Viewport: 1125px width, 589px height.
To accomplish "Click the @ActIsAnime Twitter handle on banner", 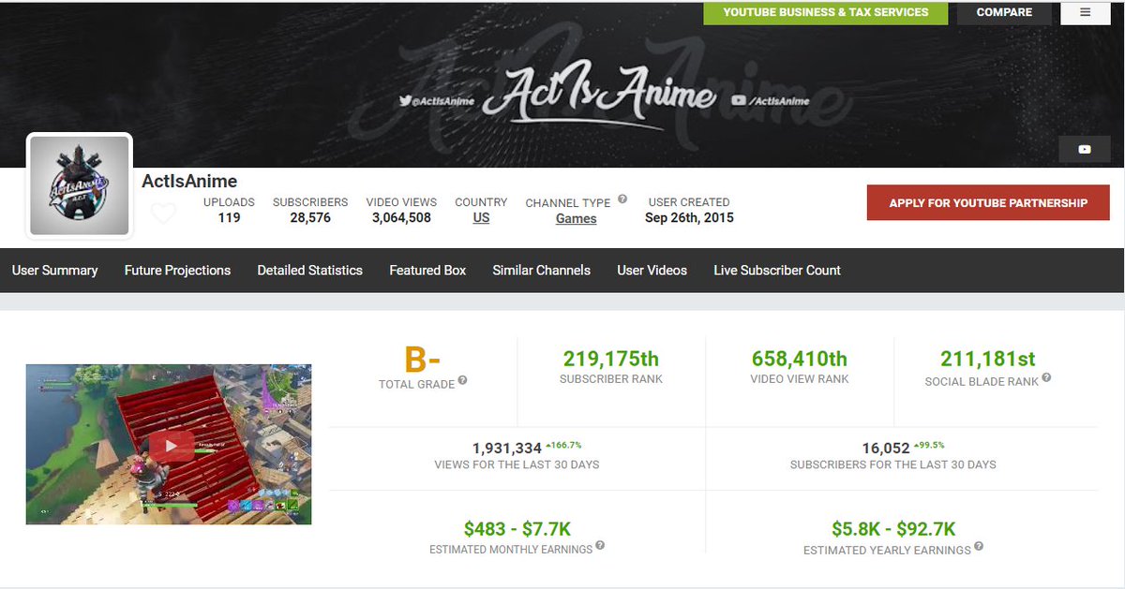I will click(437, 101).
